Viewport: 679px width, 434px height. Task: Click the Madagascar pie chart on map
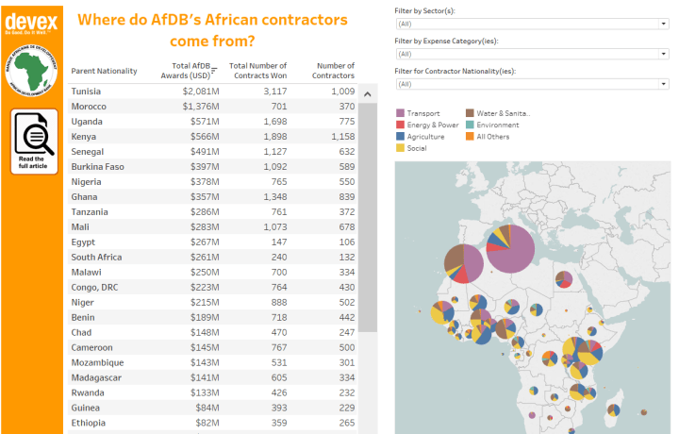[614, 409]
